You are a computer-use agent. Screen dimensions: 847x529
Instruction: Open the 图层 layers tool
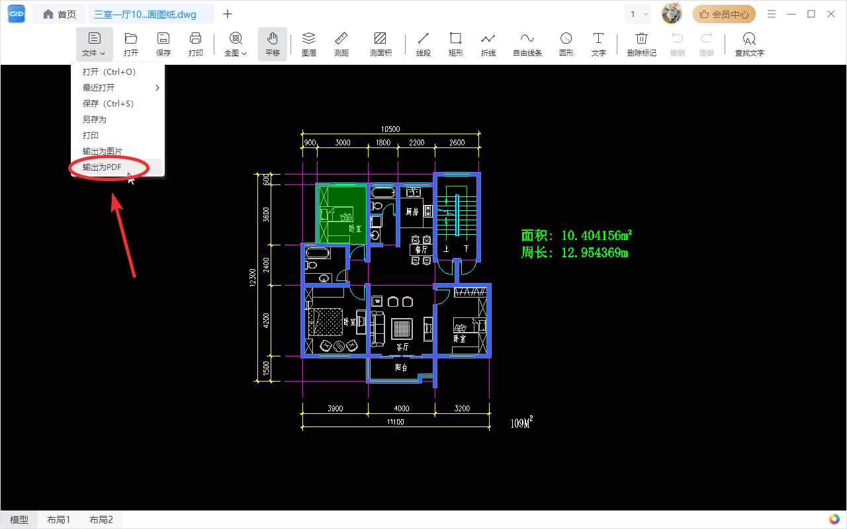click(309, 44)
